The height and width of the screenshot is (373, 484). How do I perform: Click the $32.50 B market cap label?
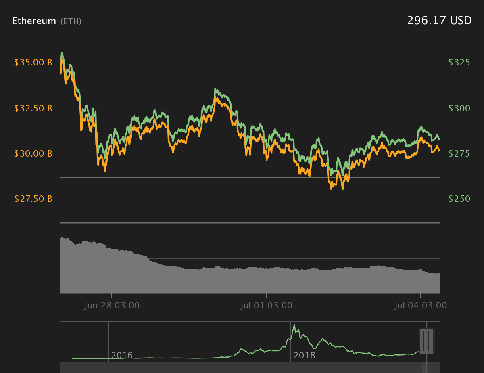(x=33, y=109)
